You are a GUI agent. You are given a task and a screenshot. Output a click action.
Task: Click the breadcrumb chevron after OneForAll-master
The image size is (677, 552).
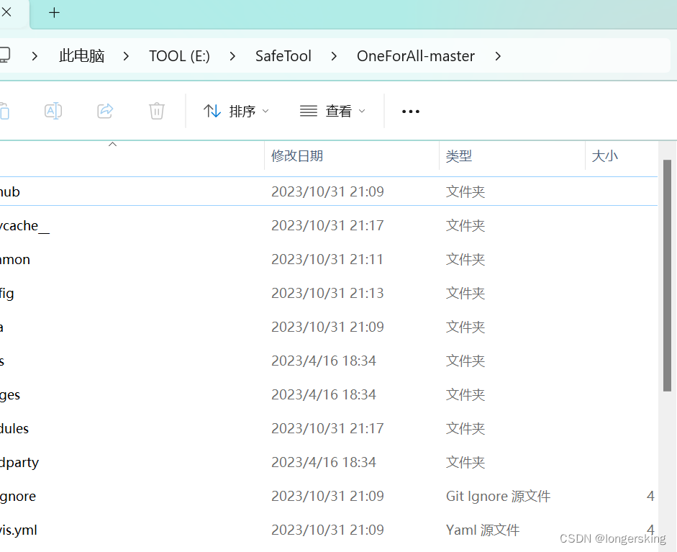pyautogui.click(x=498, y=55)
